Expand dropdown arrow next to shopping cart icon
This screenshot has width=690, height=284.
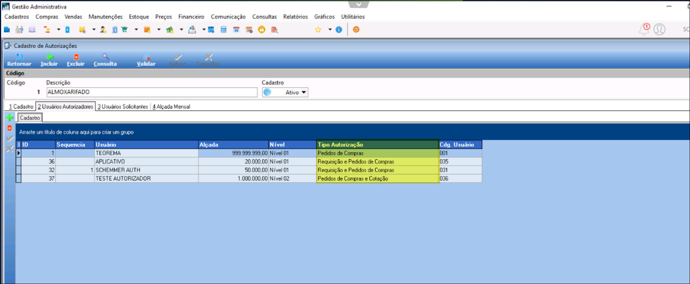136,30
